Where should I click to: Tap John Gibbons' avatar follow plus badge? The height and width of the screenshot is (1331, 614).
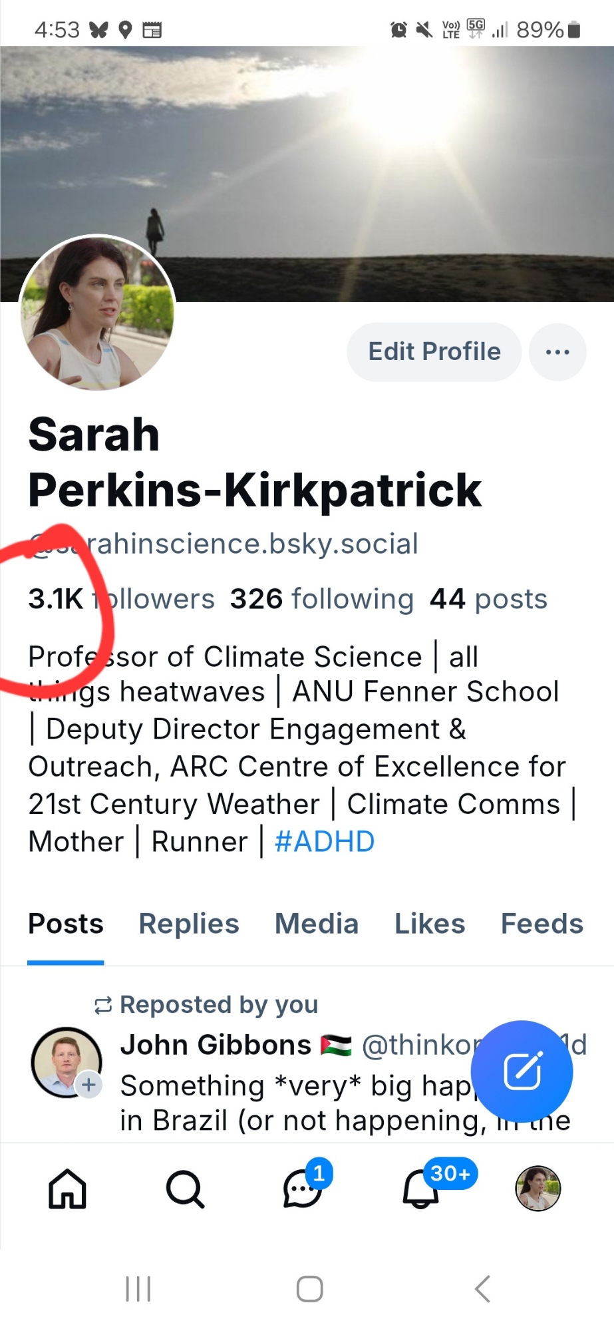coord(88,1085)
